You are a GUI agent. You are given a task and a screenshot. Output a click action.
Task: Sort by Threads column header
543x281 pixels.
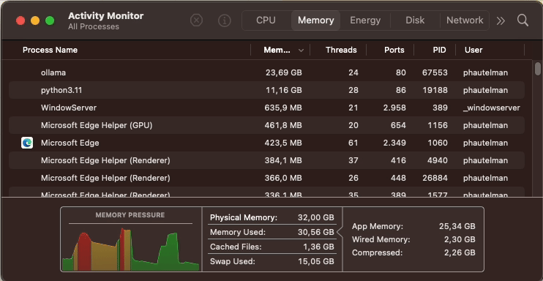(x=341, y=50)
